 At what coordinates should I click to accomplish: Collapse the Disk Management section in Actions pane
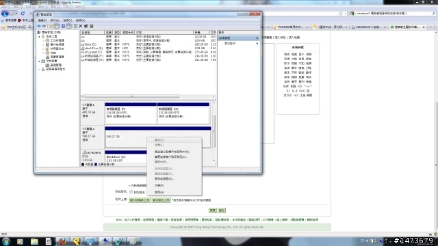[257, 38]
